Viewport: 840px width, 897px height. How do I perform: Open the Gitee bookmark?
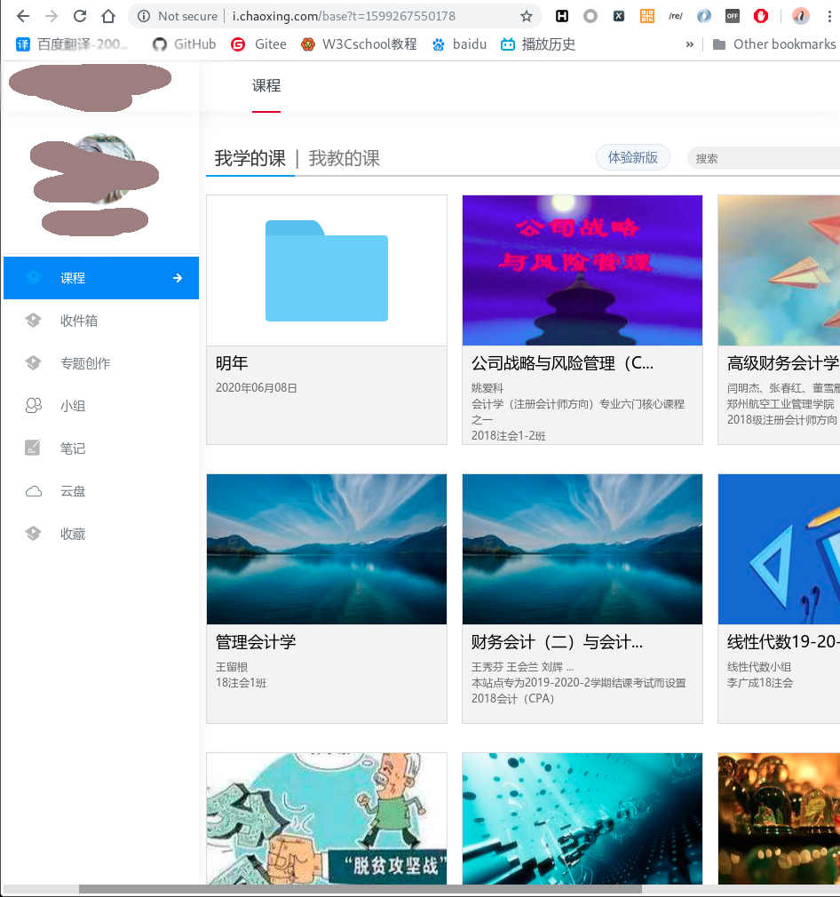click(x=258, y=44)
